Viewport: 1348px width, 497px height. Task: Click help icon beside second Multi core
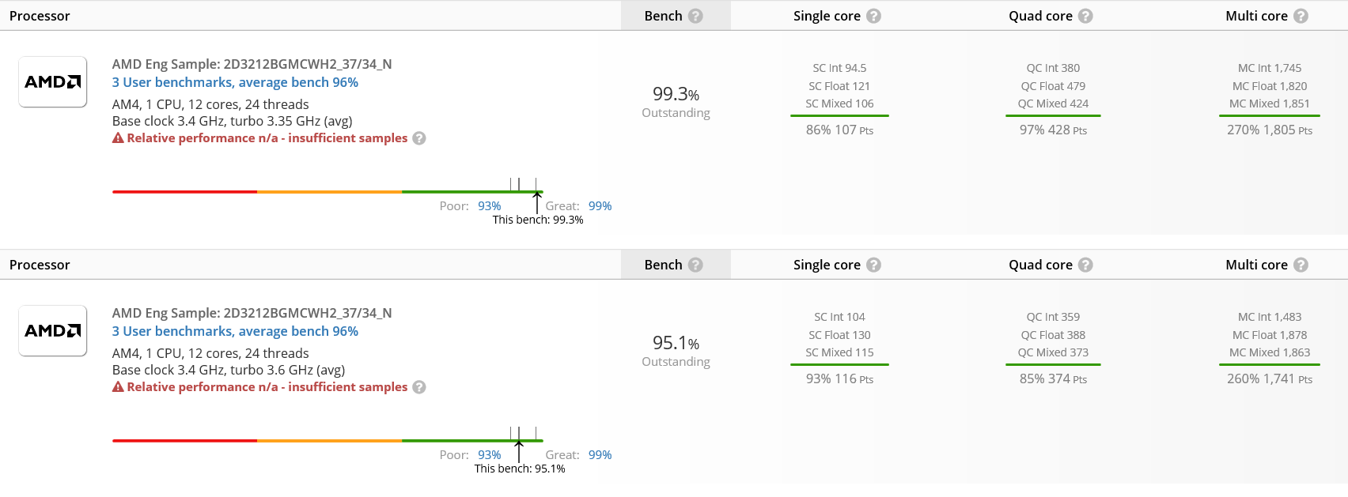[1301, 265]
